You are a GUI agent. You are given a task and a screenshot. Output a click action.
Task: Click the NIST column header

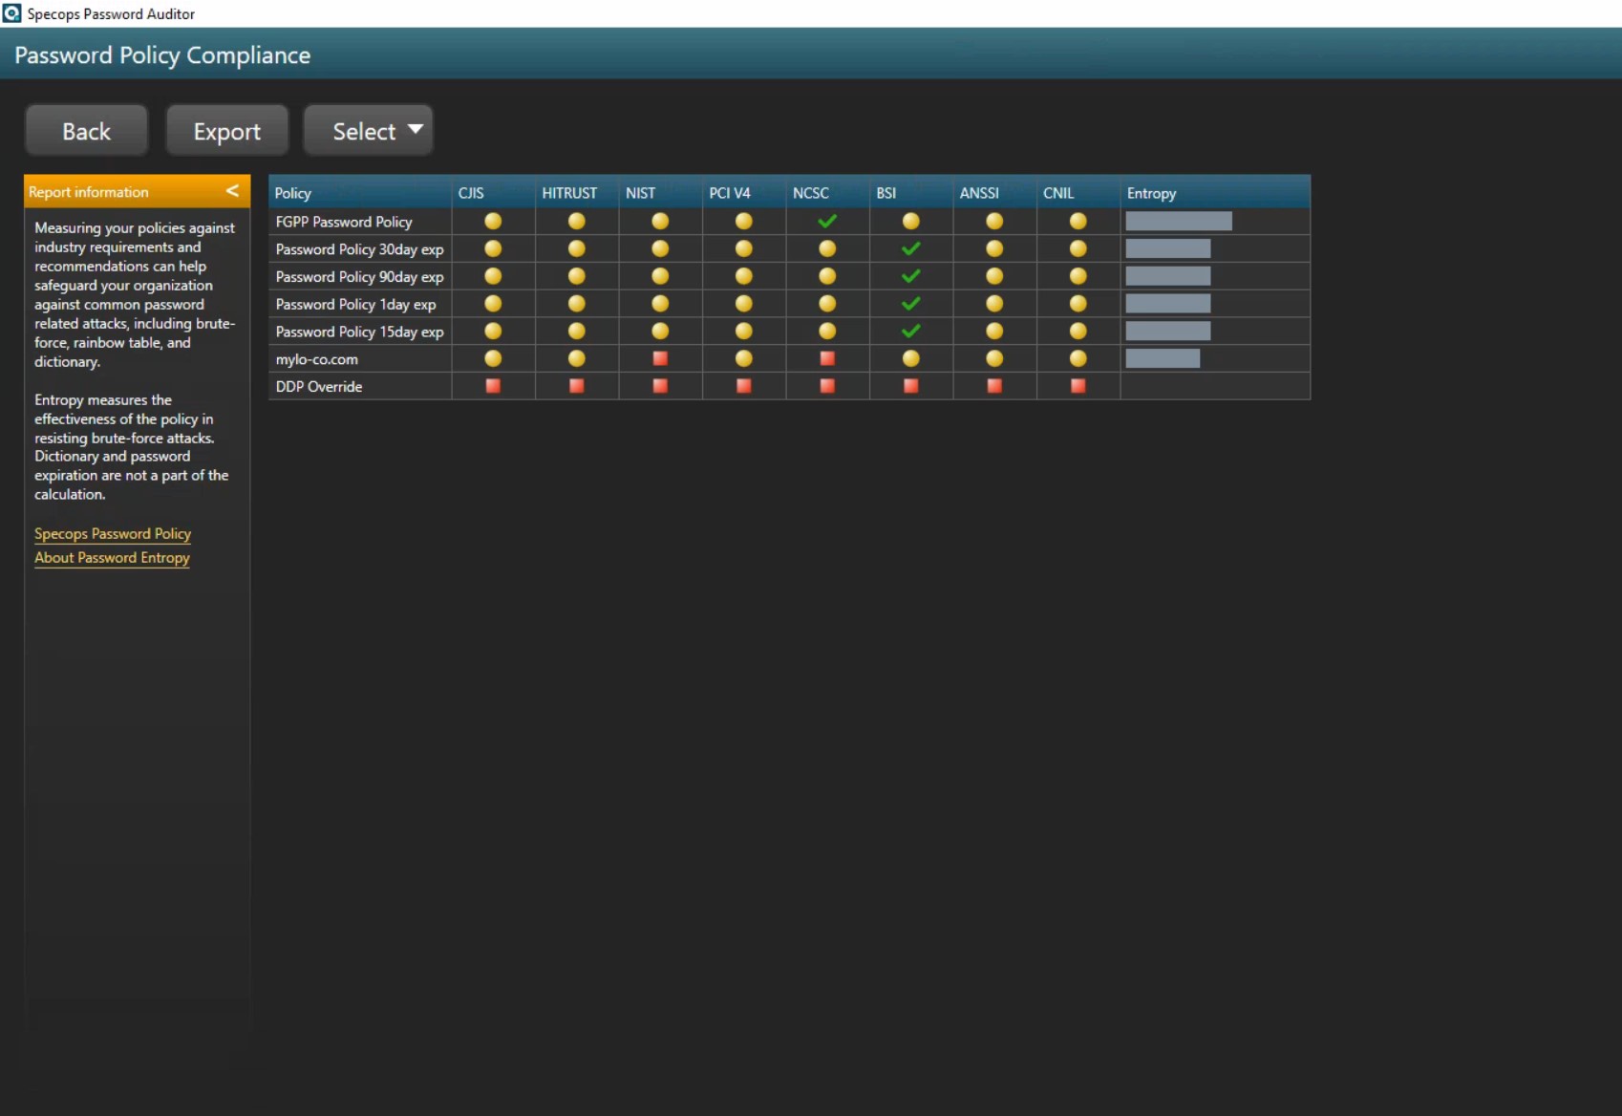pyautogui.click(x=660, y=193)
